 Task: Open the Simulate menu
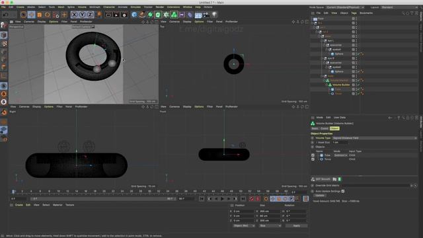(135, 7)
